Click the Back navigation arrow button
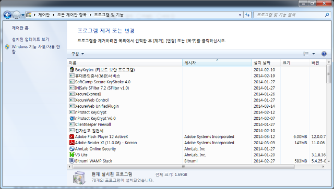The width and height of the screenshot is (334, 189). click(7, 15)
